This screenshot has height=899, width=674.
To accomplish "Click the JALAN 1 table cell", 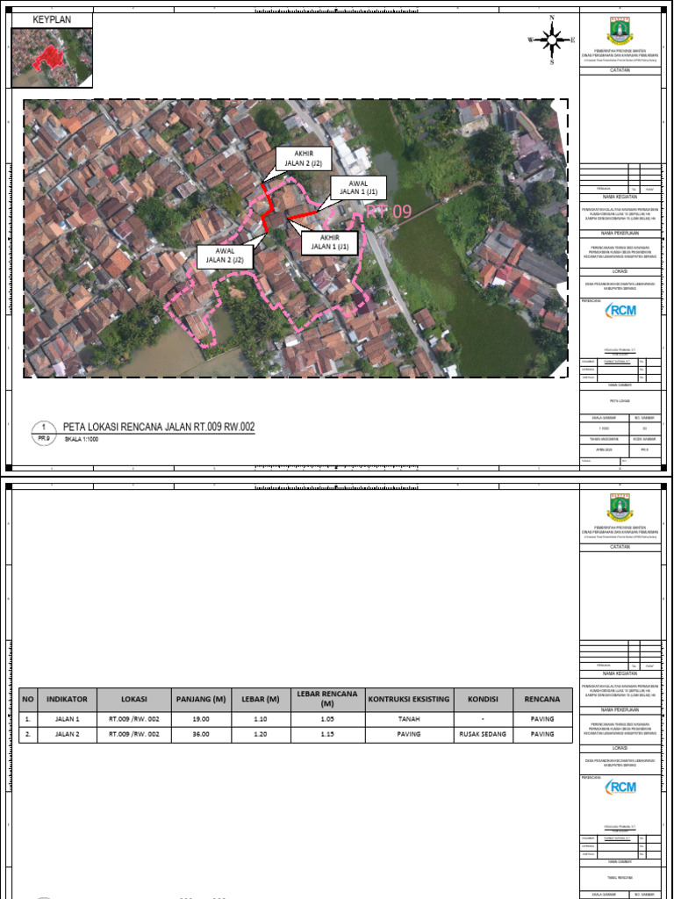I will click(67, 719).
